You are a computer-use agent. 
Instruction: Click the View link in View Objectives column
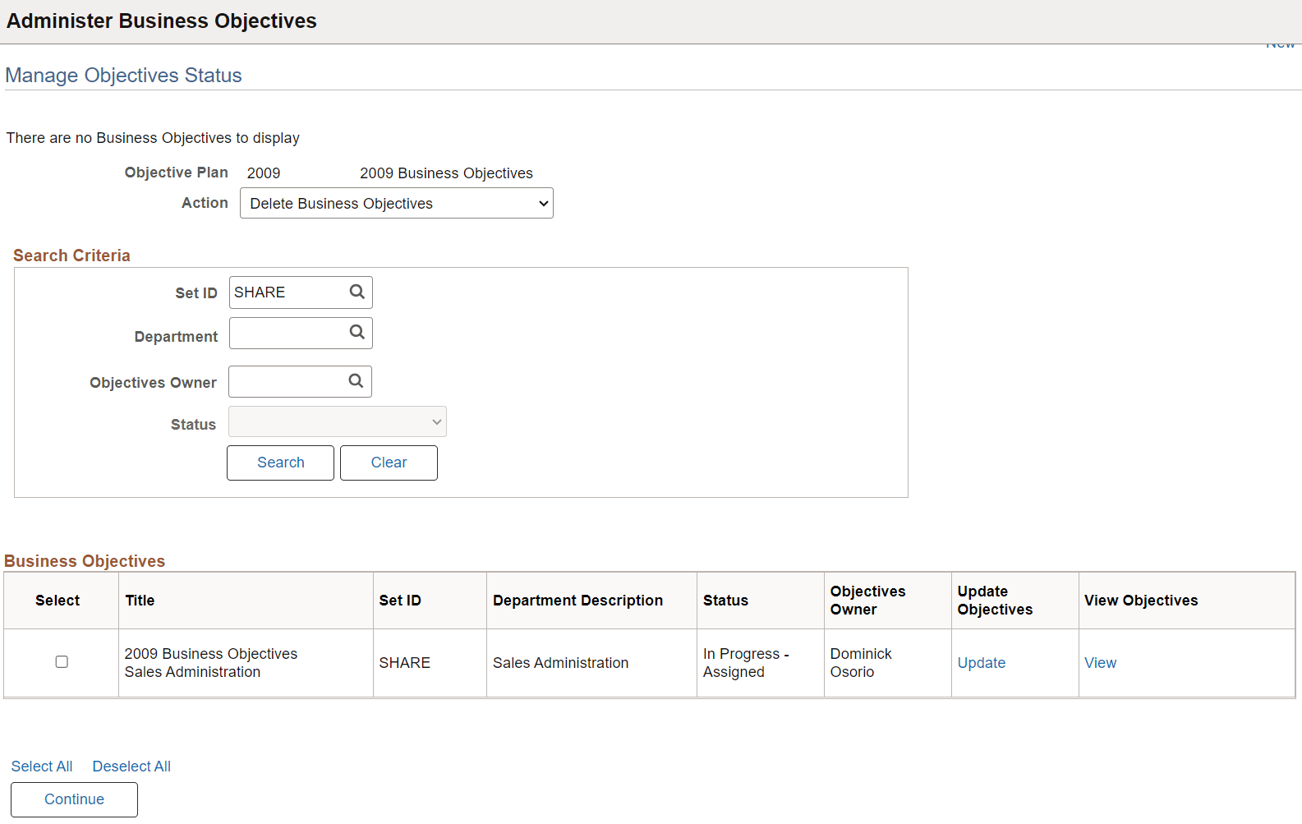click(x=1100, y=663)
